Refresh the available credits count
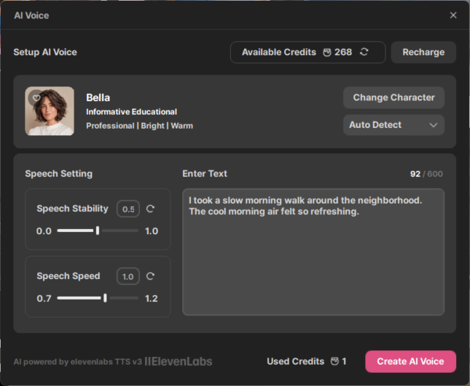The image size is (470, 386). click(x=364, y=52)
